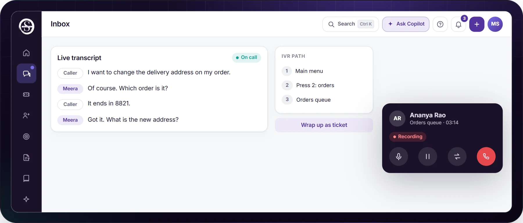Click the Recording indicator badge
Viewport: 523px width, 223px height.
tap(408, 136)
